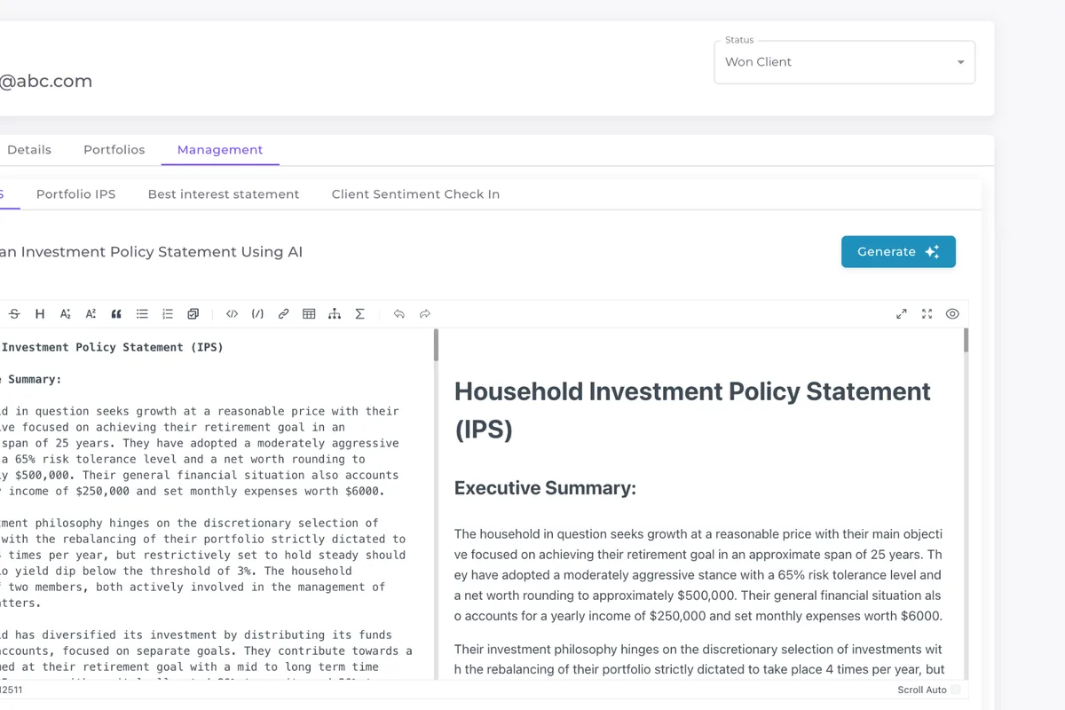Expand editor with diagonal arrows icon

point(902,314)
